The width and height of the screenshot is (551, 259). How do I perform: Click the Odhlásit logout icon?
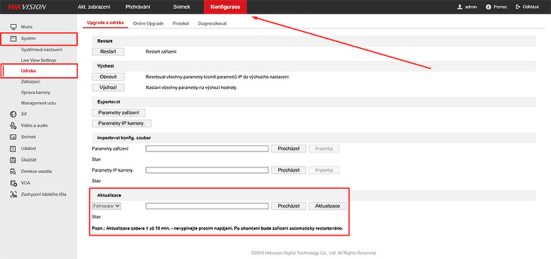tap(518, 7)
